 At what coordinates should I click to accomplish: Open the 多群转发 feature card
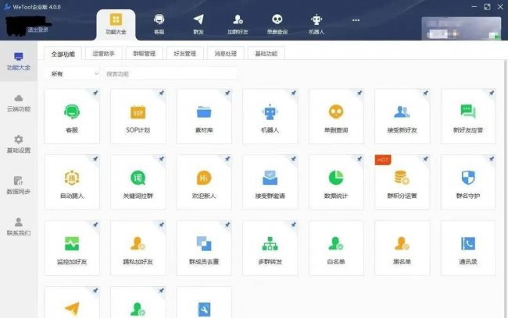pos(270,248)
